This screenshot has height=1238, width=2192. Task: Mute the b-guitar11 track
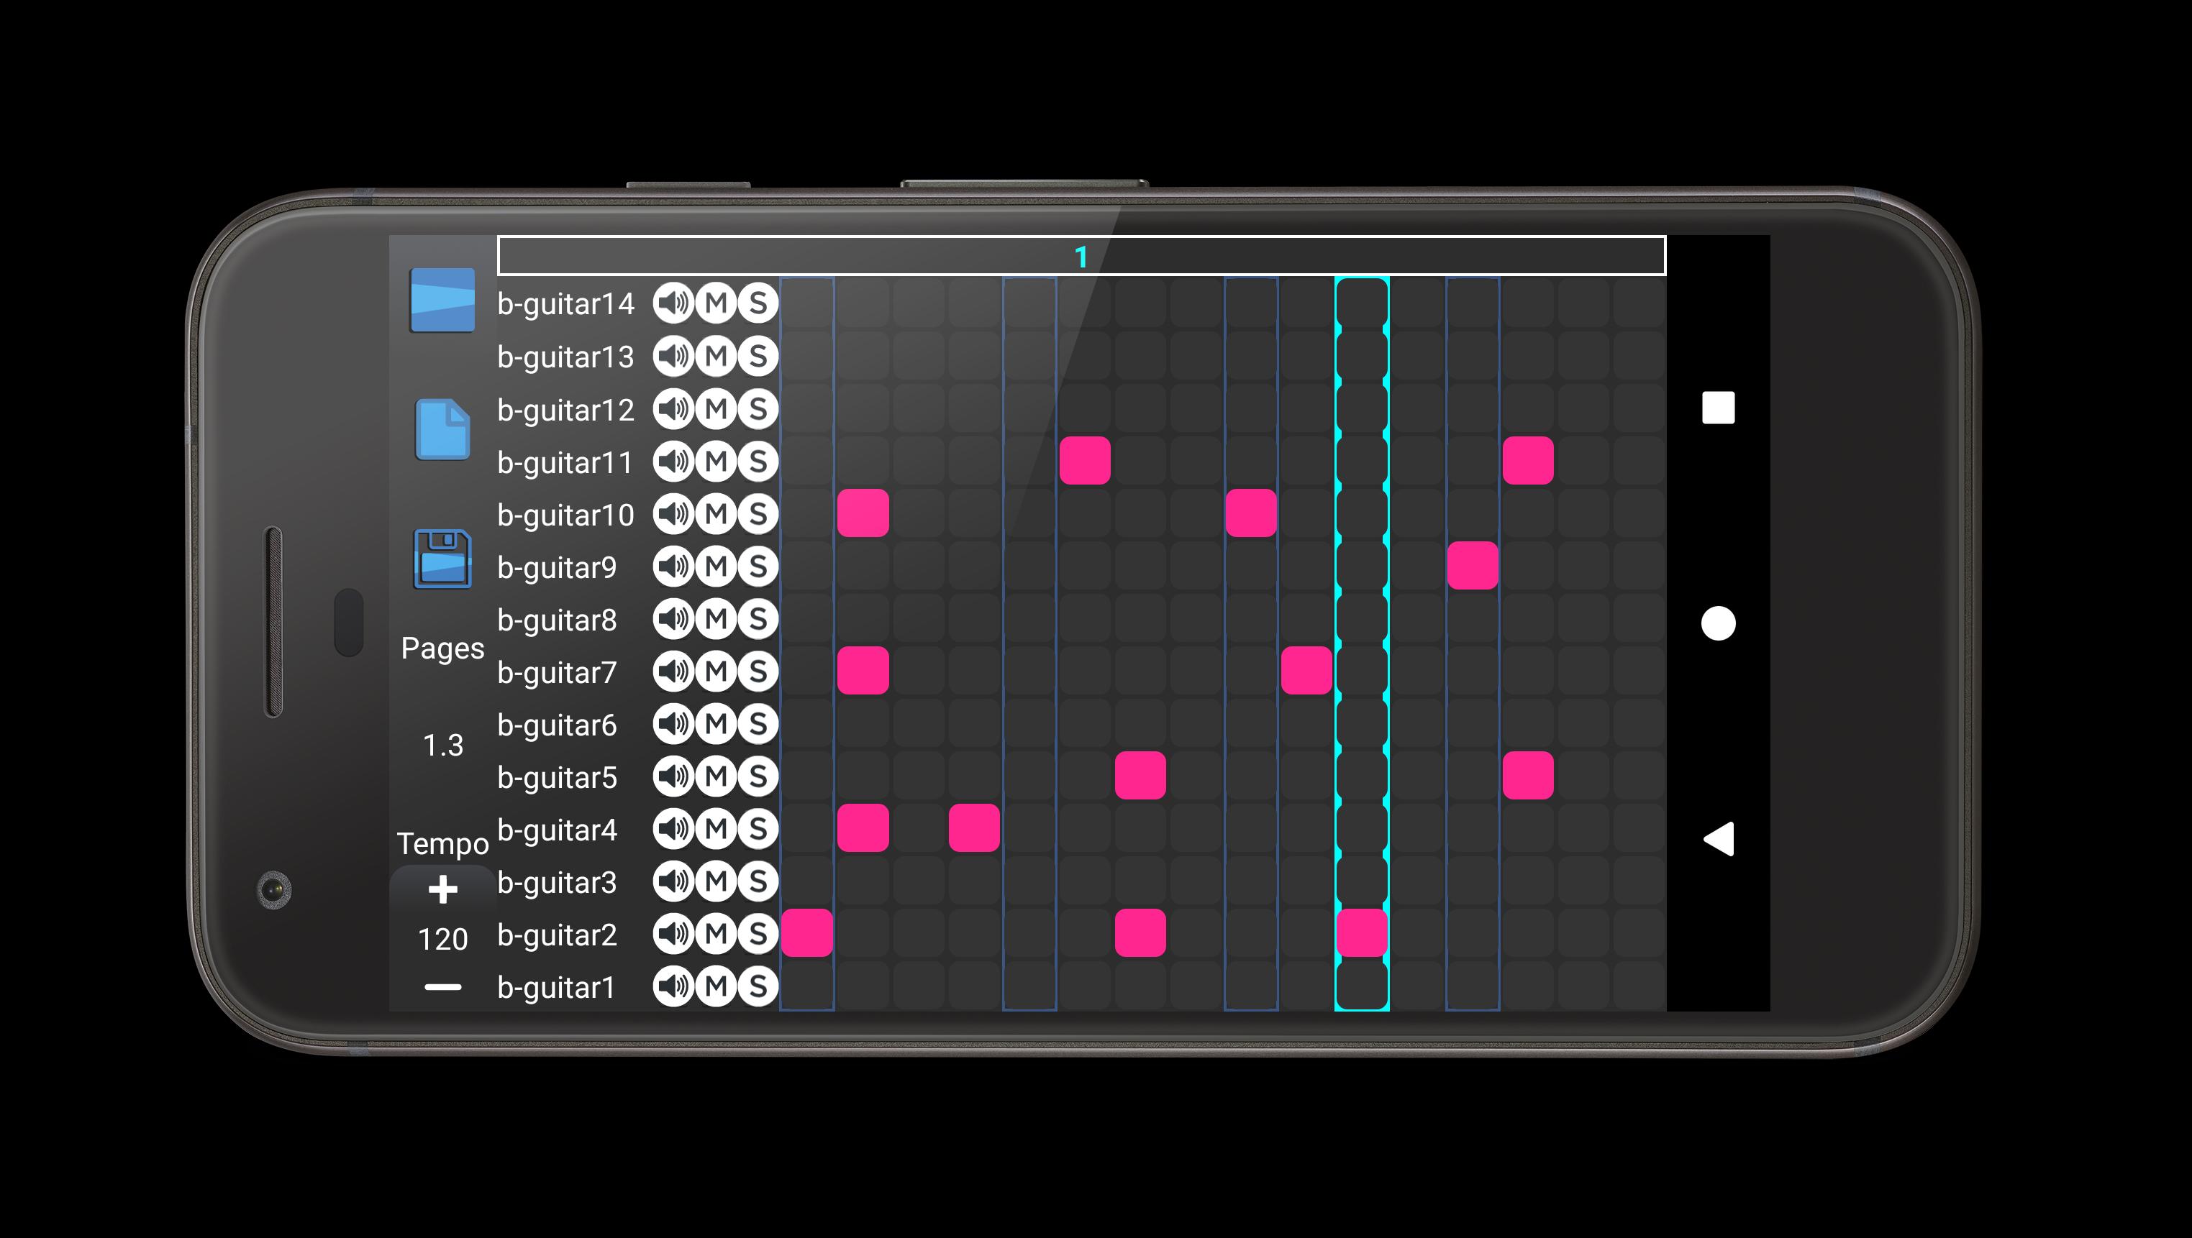[716, 462]
